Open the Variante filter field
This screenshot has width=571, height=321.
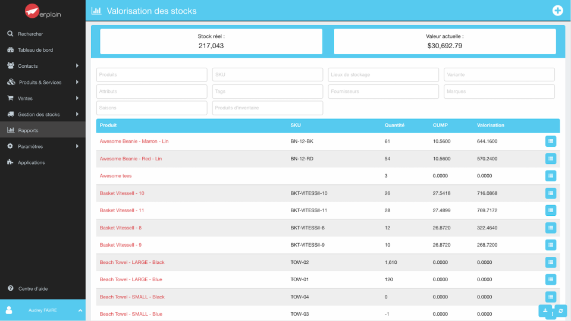pos(499,75)
